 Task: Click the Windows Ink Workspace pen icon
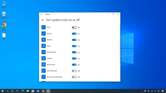click(x=44, y=77)
